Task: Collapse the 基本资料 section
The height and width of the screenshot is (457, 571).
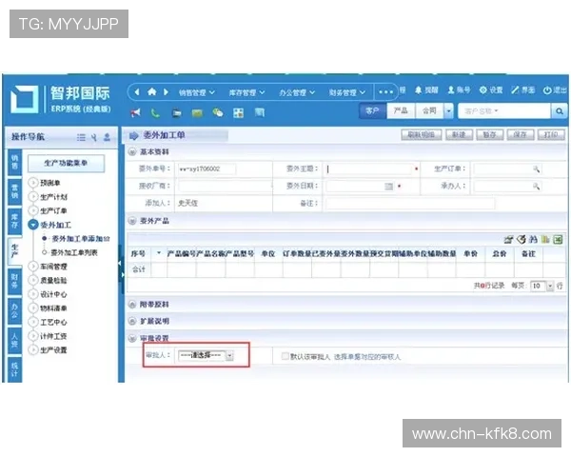Action: pyautogui.click(x=132, y=151)
